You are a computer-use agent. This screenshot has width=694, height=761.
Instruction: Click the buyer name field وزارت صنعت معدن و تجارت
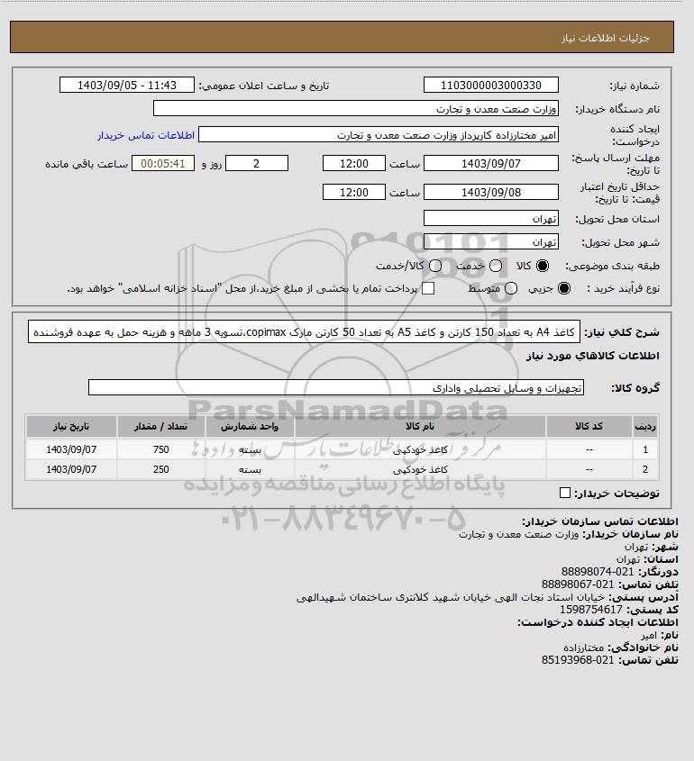[355, 108]
